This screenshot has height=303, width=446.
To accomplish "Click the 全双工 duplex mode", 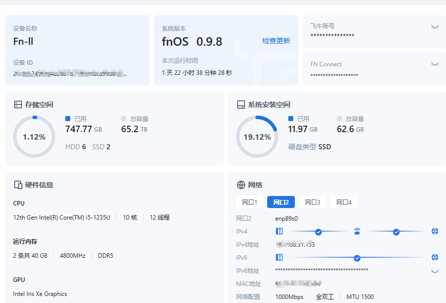I will click(324, 297).
